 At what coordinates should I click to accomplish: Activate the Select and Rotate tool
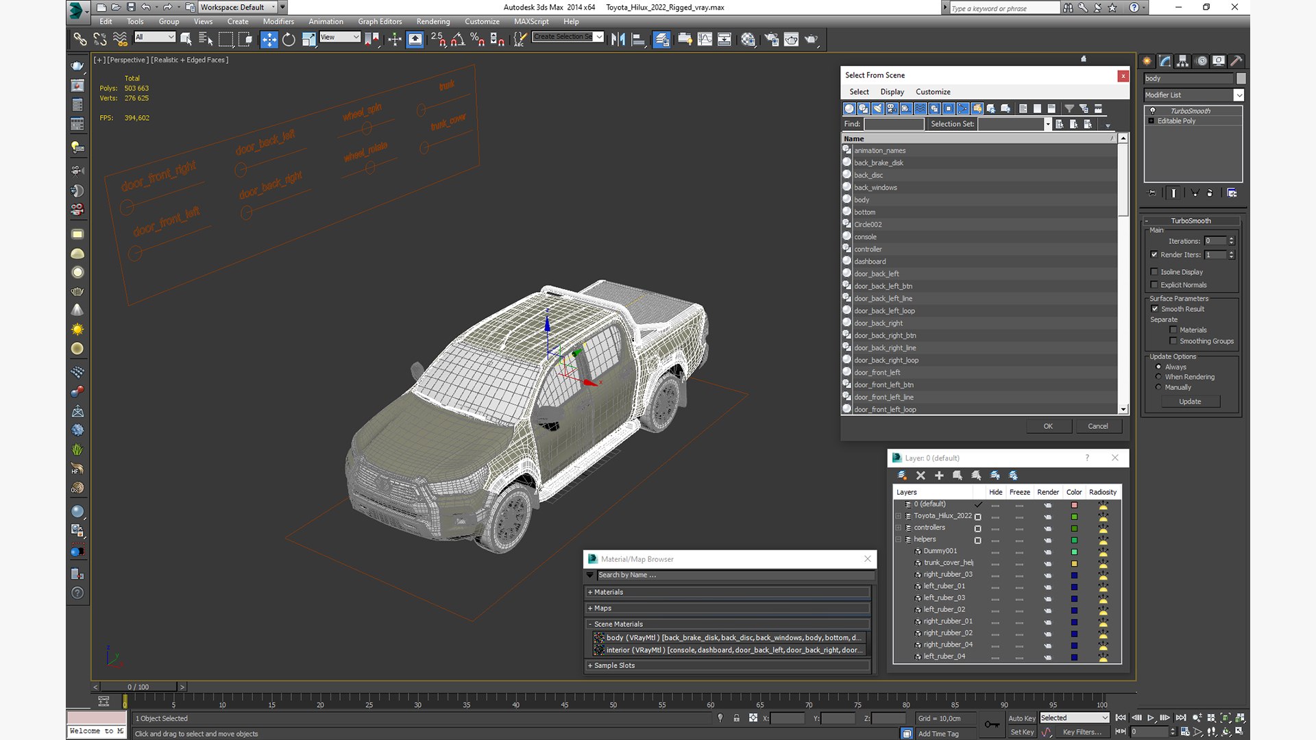click(289, 40)
